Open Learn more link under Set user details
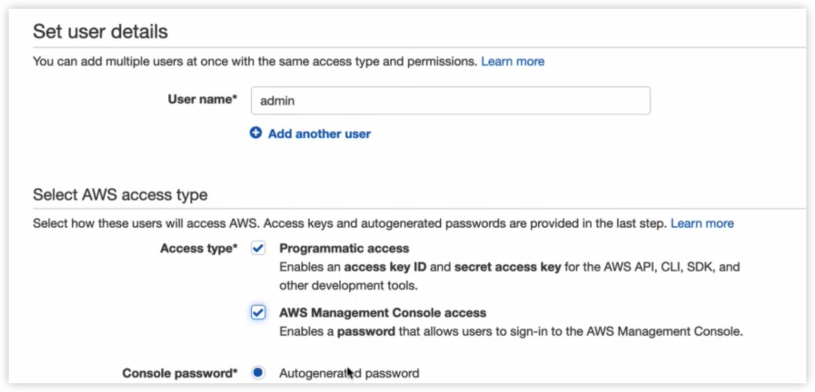Screen dimensions: 815x392 512,61
